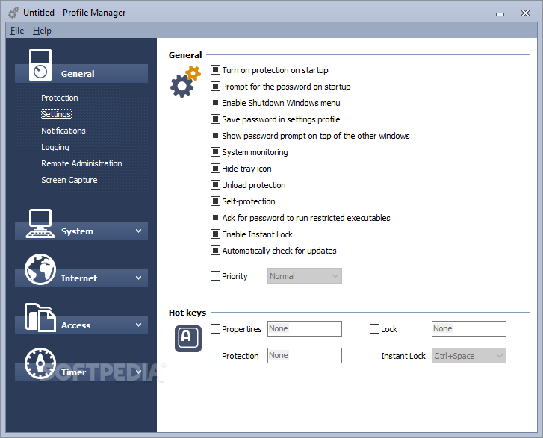Toggle System monitoring checkbox

[215, 152]
